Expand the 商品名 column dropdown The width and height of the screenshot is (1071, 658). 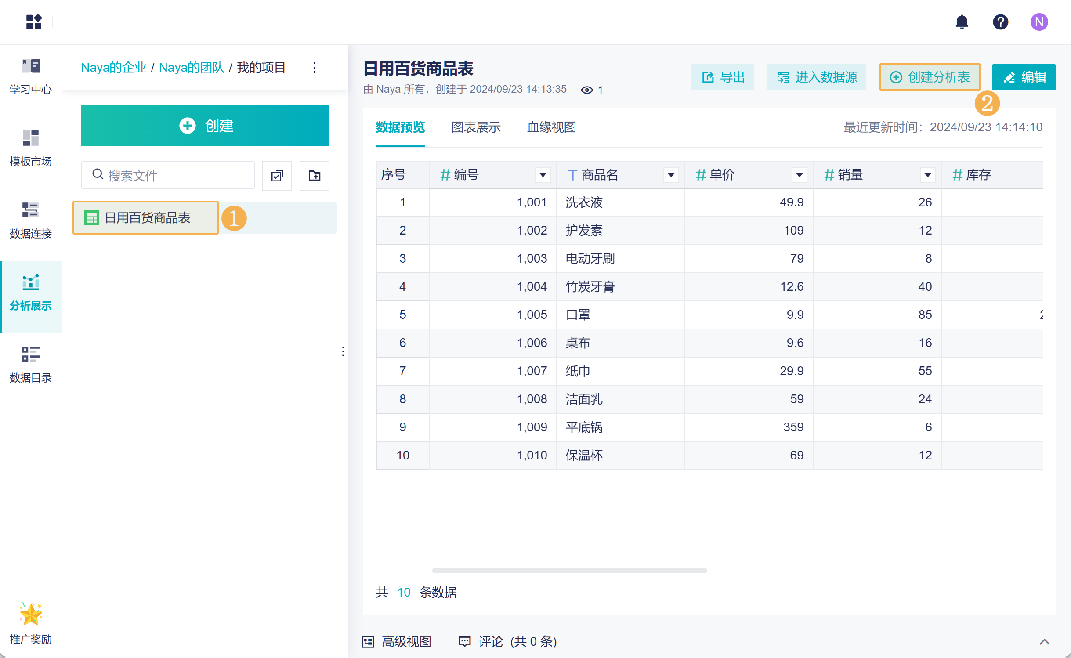pyautogui.click(x=671, y=175)
